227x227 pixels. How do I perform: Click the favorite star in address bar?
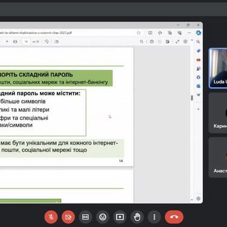coord(139,33)
